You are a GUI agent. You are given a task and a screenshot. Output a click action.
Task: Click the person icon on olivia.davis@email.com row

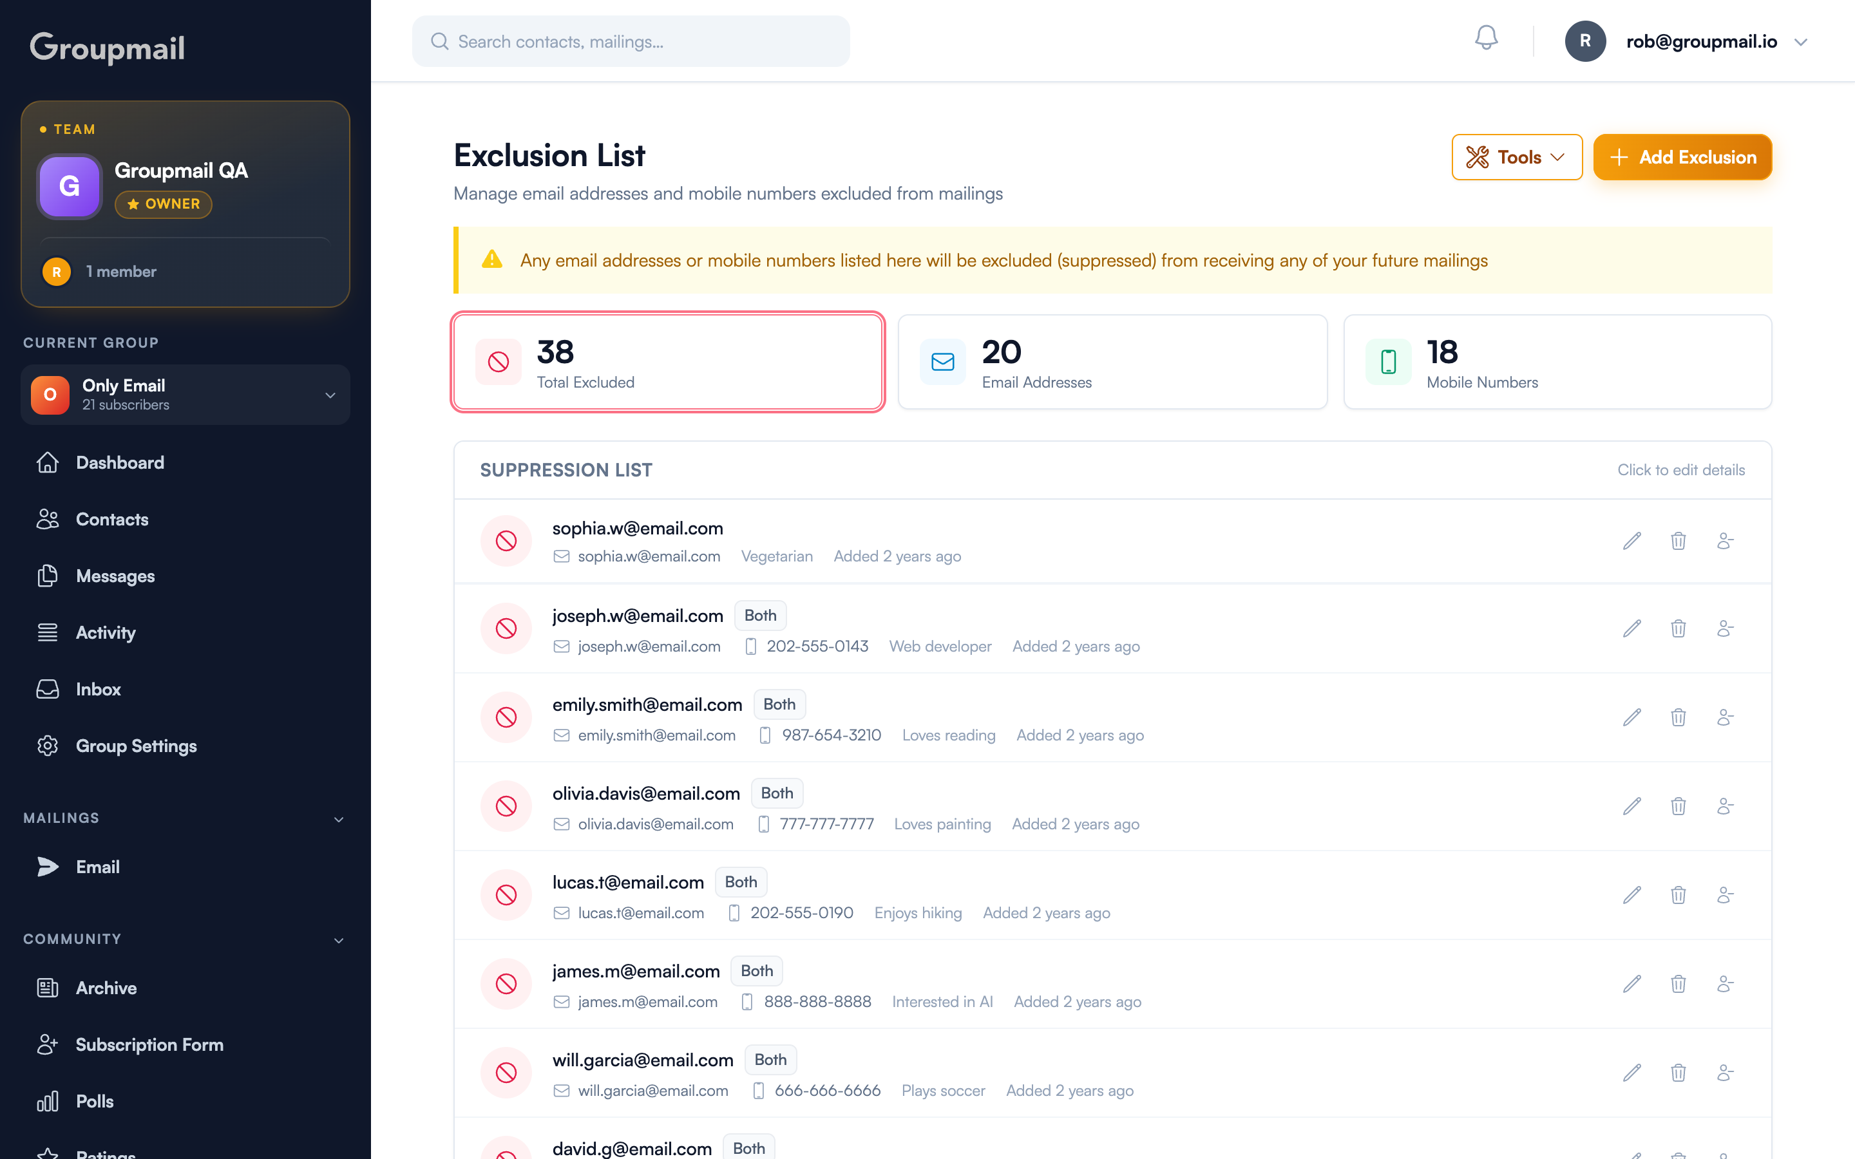coord(1725,806)
